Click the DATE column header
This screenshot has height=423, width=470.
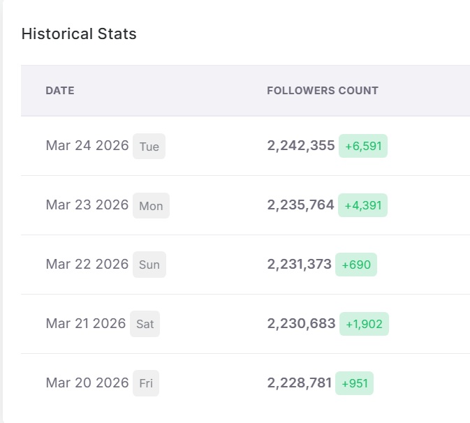click(x=60, y=91)
